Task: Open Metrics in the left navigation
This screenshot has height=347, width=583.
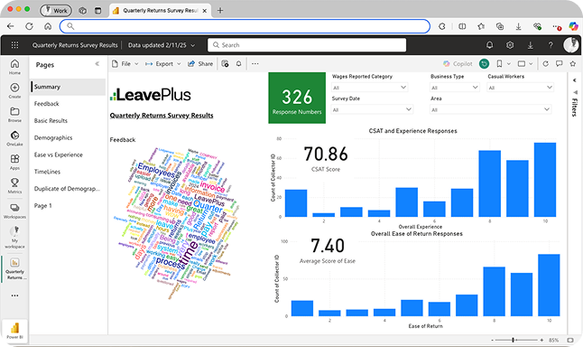Action: click(14, 186)
